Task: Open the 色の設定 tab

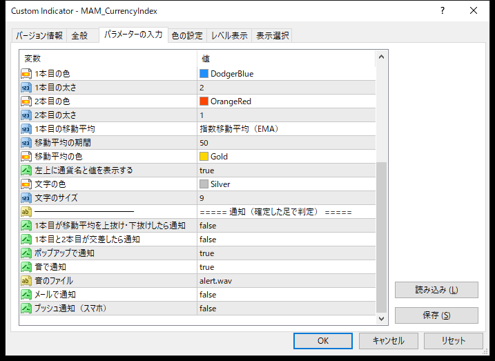Action: tap(187, 35)
